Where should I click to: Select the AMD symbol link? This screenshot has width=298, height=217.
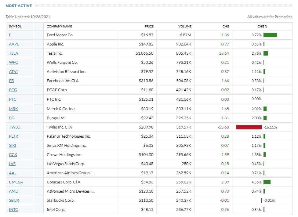coord(14,191)
